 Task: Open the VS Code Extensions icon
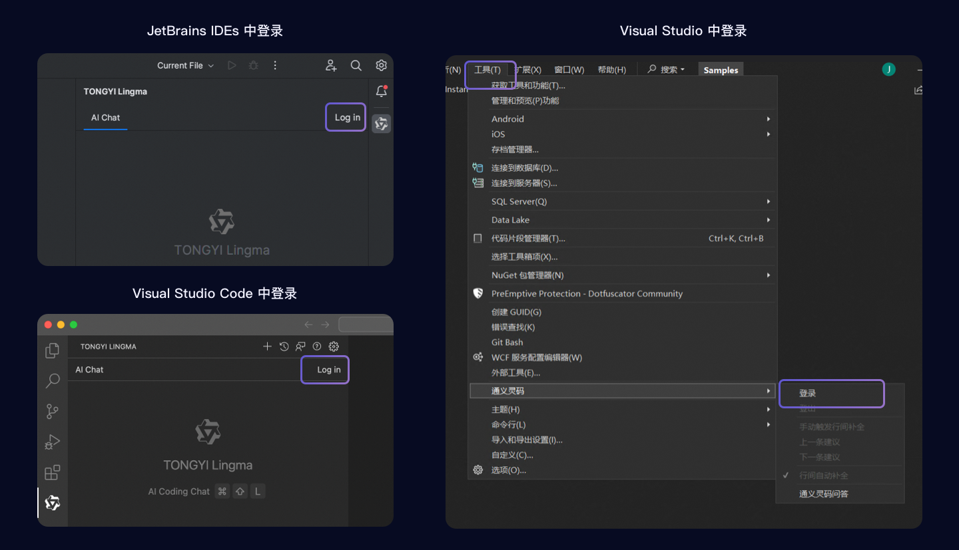tap(53, 472)
